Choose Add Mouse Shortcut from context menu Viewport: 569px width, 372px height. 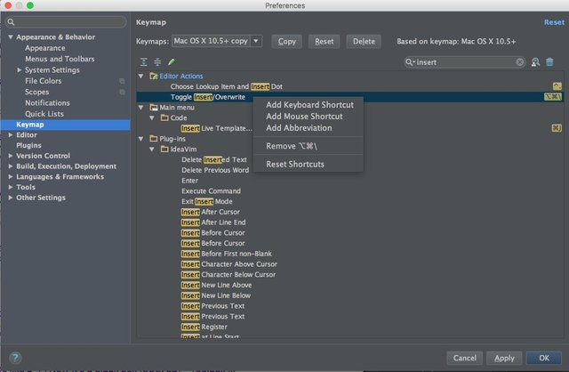point(309,117)
